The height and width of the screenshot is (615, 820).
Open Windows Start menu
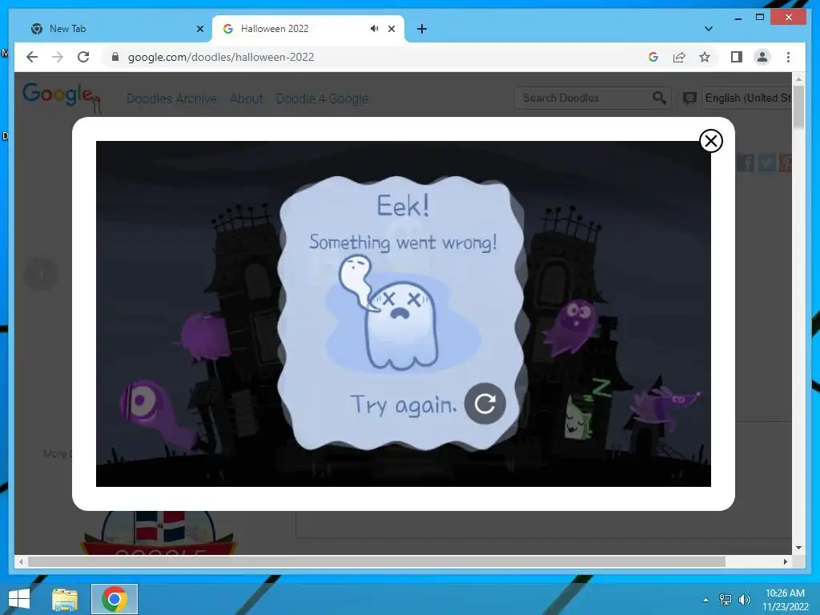19,599
